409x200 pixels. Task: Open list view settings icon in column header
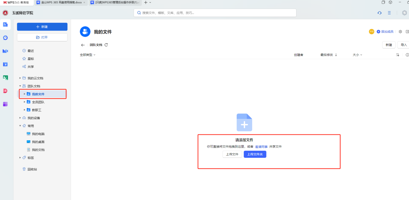(x=397, y=55)
